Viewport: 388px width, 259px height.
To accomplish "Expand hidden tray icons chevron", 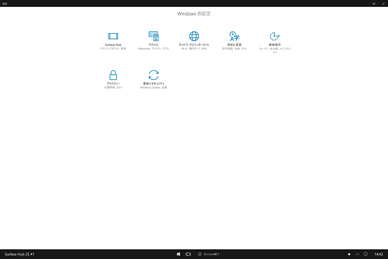I will (x=358, y=254).
